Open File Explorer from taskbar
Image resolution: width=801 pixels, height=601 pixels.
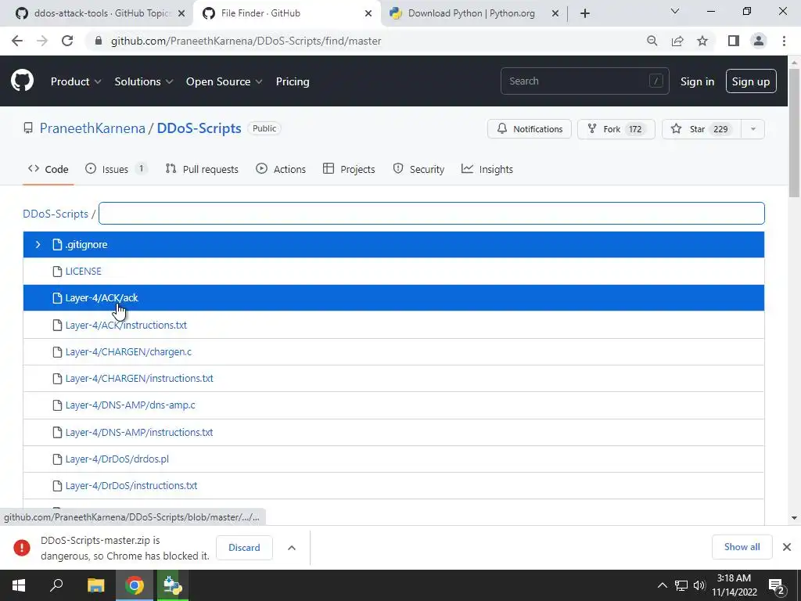(95, 585)
